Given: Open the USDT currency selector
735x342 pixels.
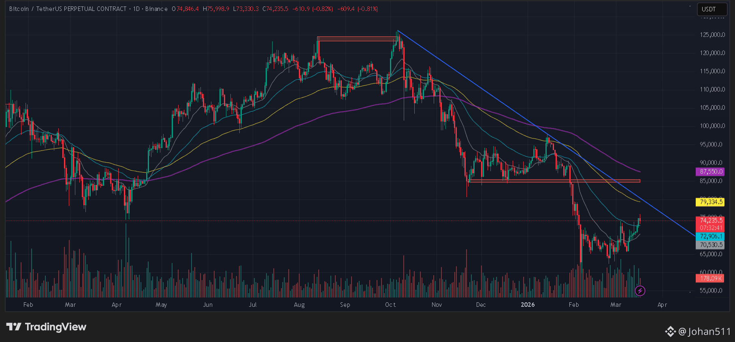Looking at the screenshot, I should (x=712, y=9).
